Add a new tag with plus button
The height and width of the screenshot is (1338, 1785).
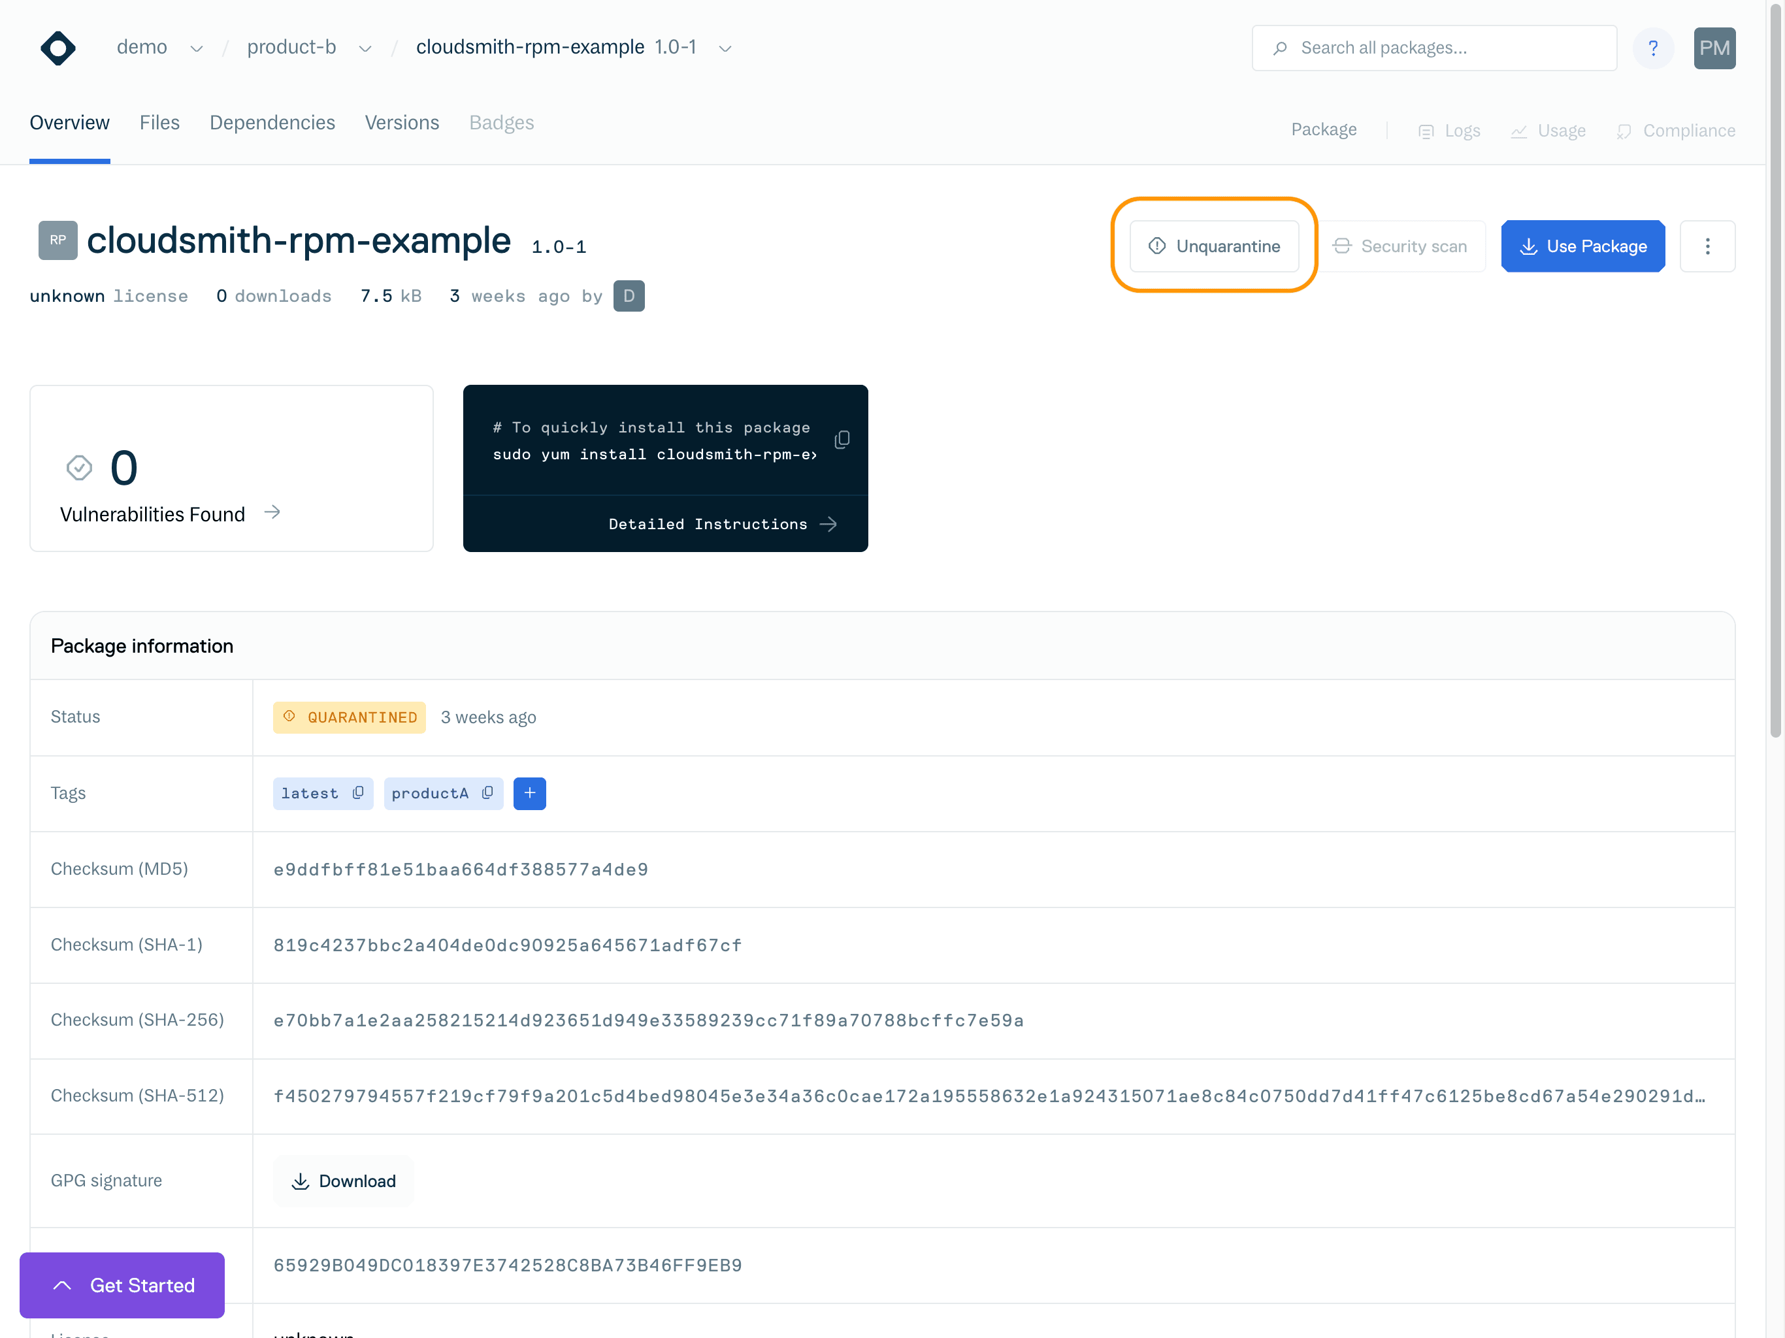pyautogui.click(x=529, y=793)
